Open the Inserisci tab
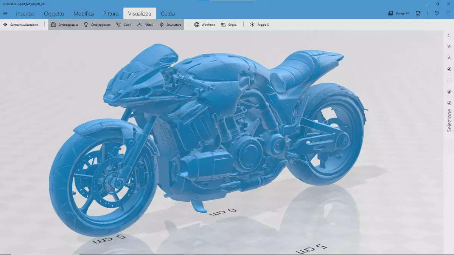This screenshot has width=454, height=255. coord(25,14)
